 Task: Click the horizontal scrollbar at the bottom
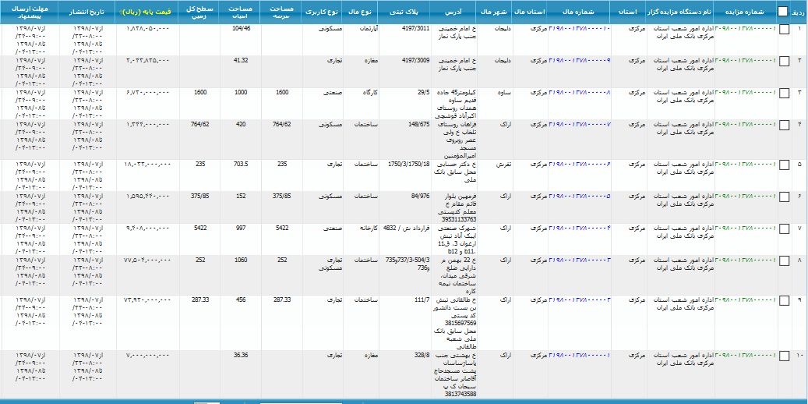(404, 401)
